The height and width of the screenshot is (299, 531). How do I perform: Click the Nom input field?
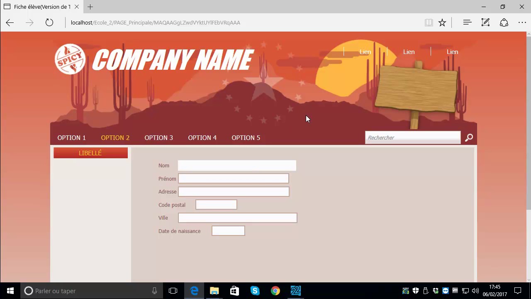237,165
